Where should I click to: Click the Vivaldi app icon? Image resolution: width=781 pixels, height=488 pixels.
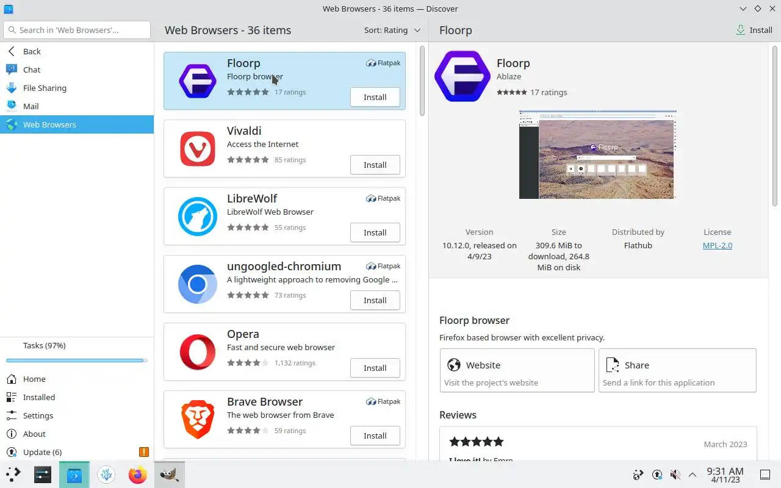197,149
